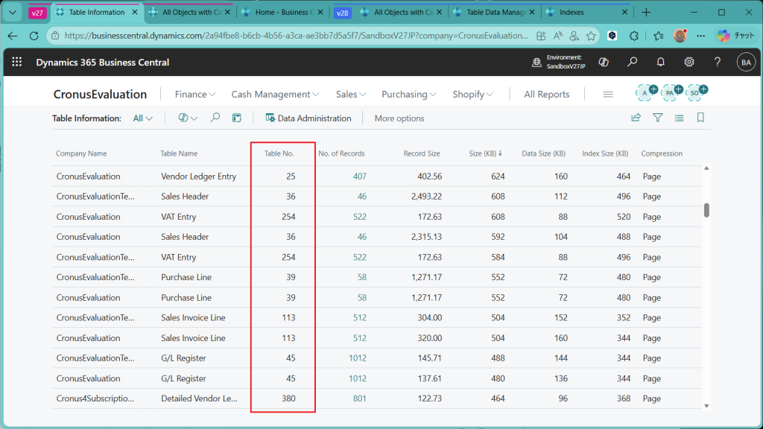Click the share icon in the action bar
Image resolution: width=763 pixels, height=429 pixels.
point(636,118)
